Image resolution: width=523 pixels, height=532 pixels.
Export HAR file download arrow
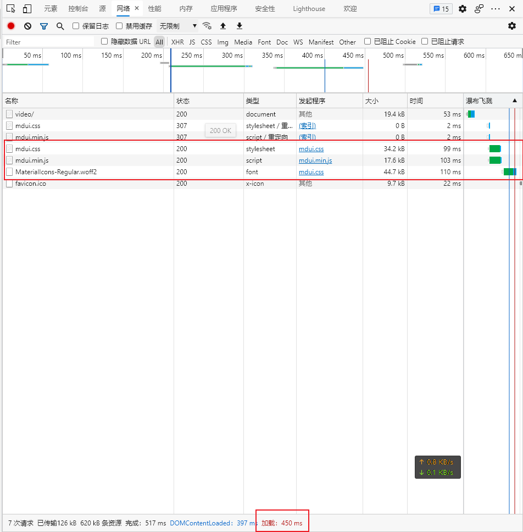240,26
